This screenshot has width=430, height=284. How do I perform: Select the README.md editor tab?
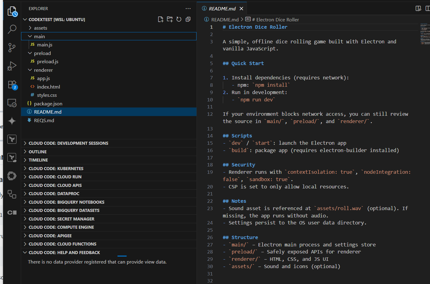click(222, 9)
